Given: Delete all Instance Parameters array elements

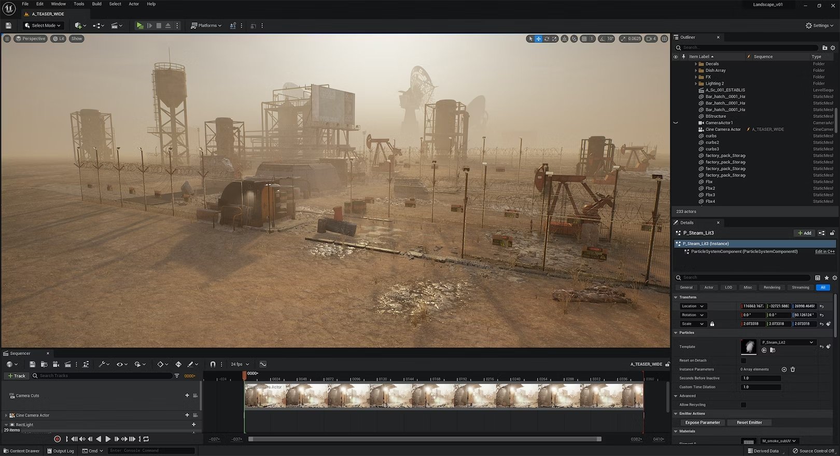Looking at the screenshot, I should click(792, 370).
